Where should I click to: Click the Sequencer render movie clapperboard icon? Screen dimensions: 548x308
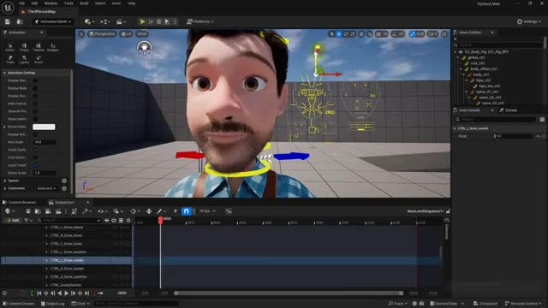[58, 211]
